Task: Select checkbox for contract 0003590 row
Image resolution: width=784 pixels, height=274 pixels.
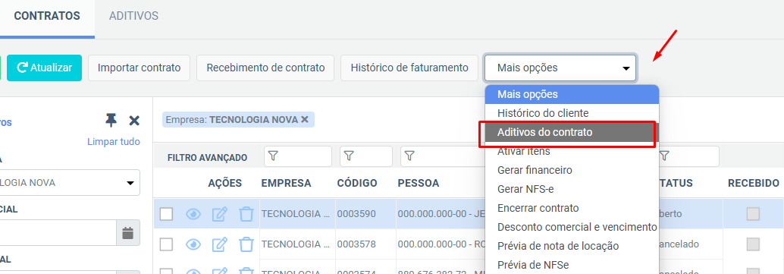Action: coord(167,214)
